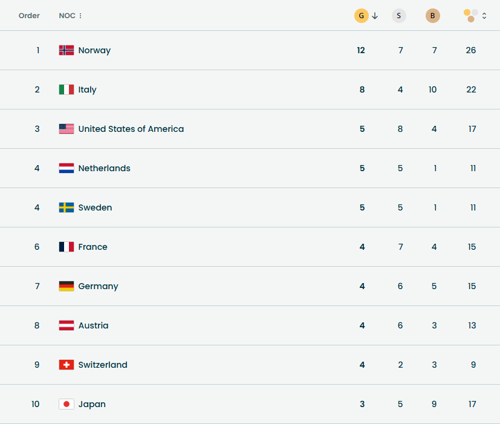
Task: Sort by bronze medal column
Action: click(433, 16)
